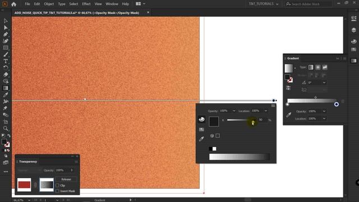359x202 pixels.
Task: Click the Gradient panel gradient preview thumbnail
Action: [289, 68]
